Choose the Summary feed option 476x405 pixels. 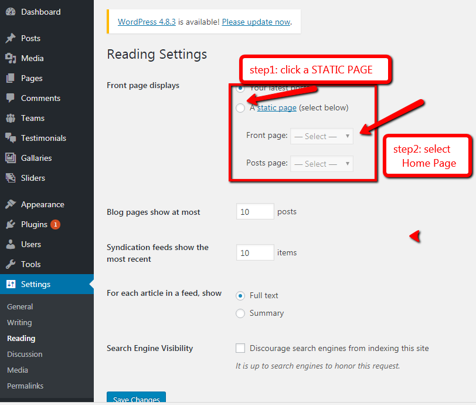(x=240, y=313)
